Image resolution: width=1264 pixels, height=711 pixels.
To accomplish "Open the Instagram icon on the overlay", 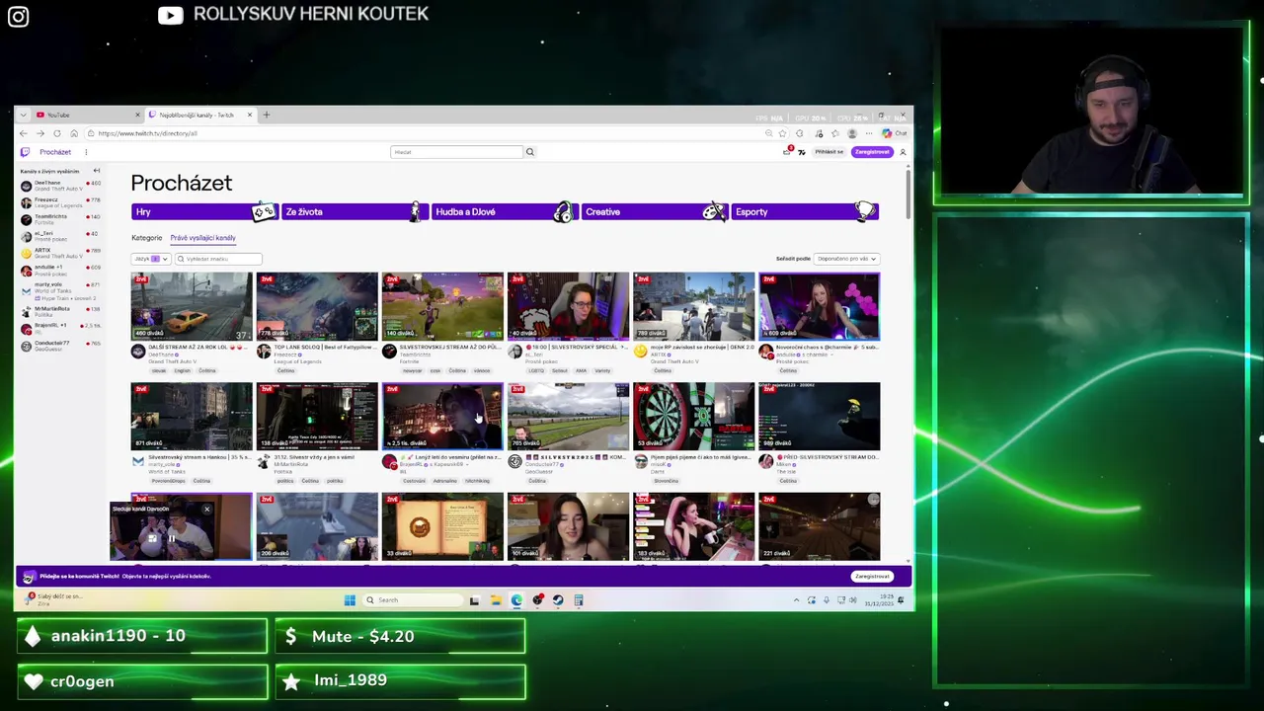I will (19, 17).
